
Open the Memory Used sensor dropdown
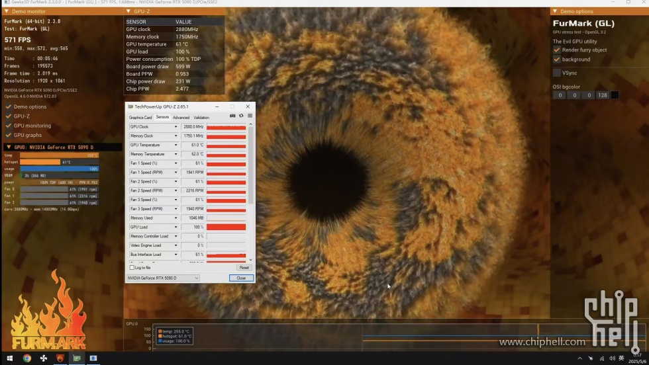(x=175, y=218)
